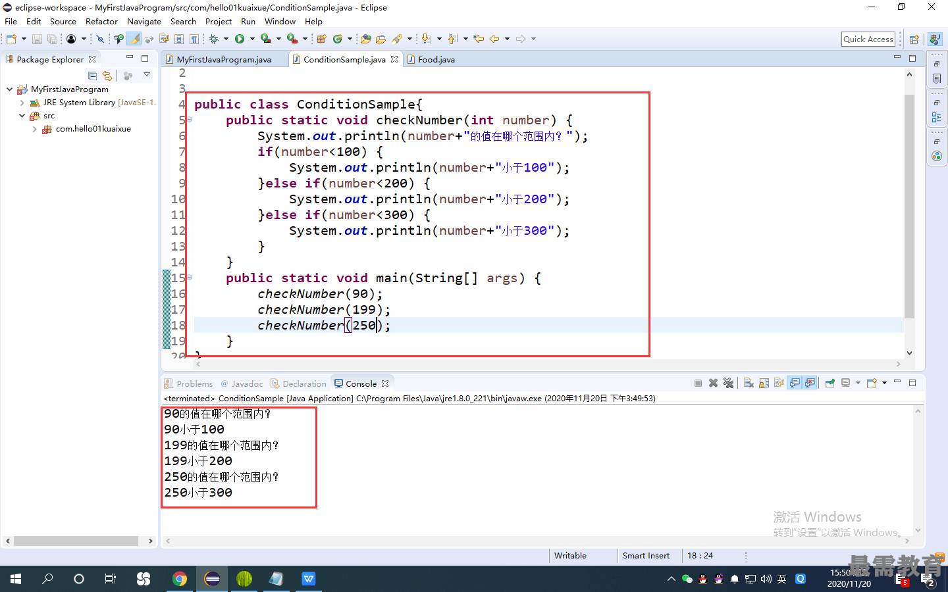The image size is (948, 592).
Task: Click the New Java Class icon
Action: click(x=338, y=39)
